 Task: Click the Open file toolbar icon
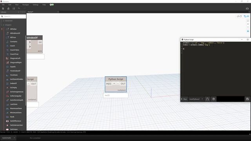(8, 9)
